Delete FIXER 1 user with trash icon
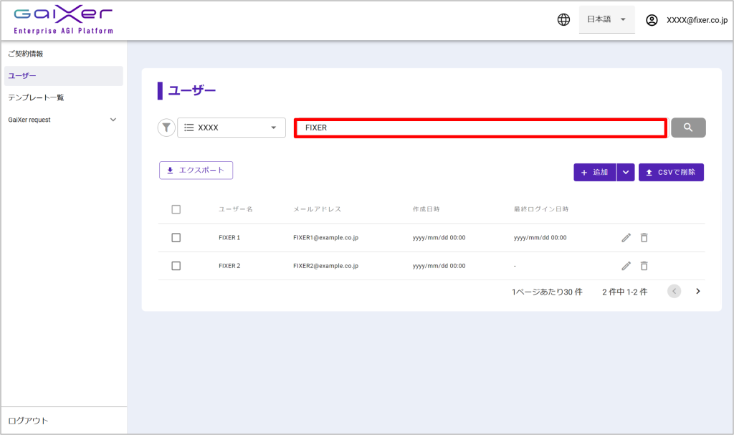This screenshot has width=734, height=435. 644,238
